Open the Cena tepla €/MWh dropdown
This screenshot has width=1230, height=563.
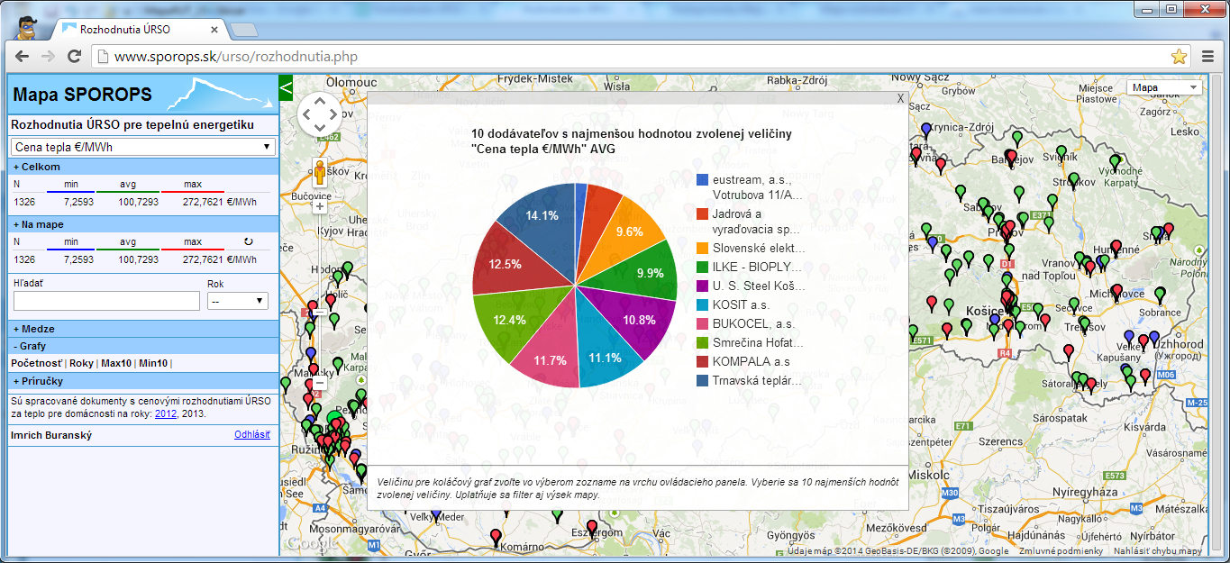(x=143, y=147)
